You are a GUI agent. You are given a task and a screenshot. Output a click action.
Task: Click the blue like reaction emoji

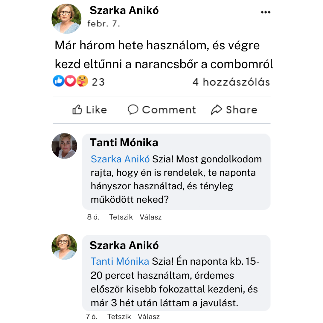point(58,81)
